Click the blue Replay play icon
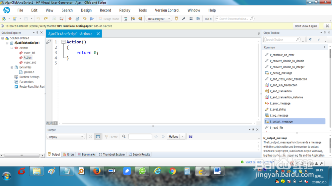This screenshot has height=186, width=332. tap(92, 19)
